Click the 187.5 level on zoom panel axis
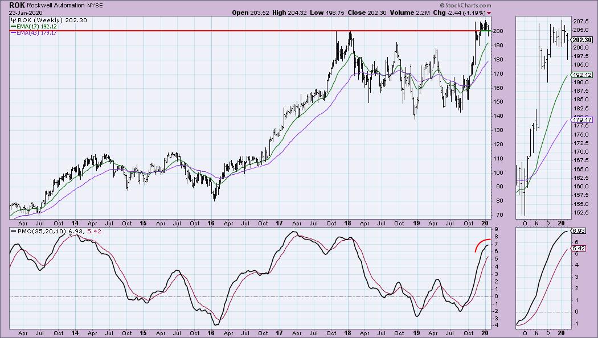The height and width of the screenshot is (338, 598). (580, 90)
